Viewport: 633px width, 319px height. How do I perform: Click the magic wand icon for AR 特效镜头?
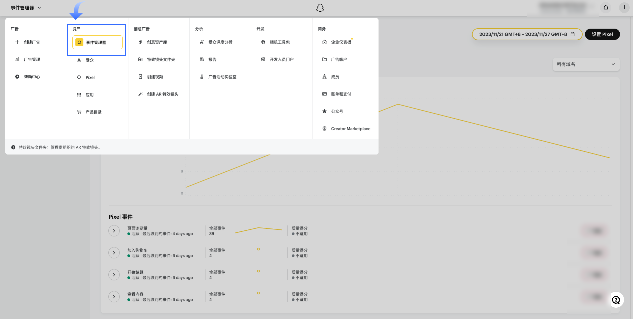[x=140, y=94]
